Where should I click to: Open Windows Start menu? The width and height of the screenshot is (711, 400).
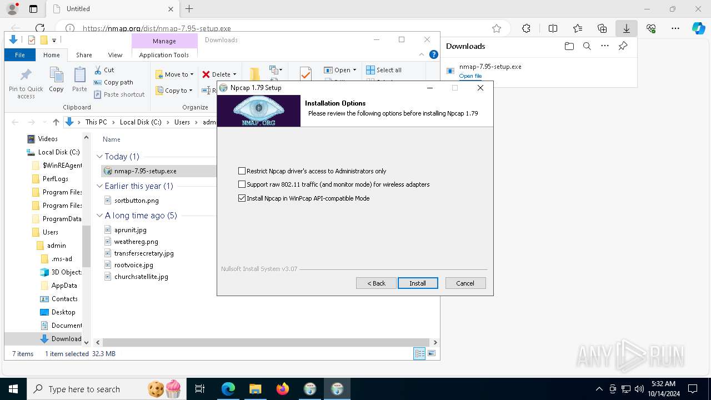(x=13, y=389)
